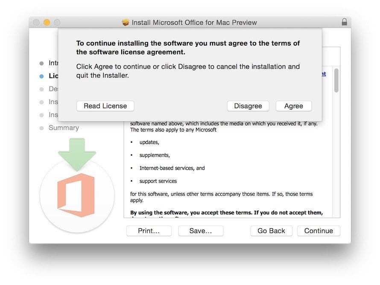Screen dimensions: 380x285
Task: Click the installer package icon in title
Action: [125, 23]
